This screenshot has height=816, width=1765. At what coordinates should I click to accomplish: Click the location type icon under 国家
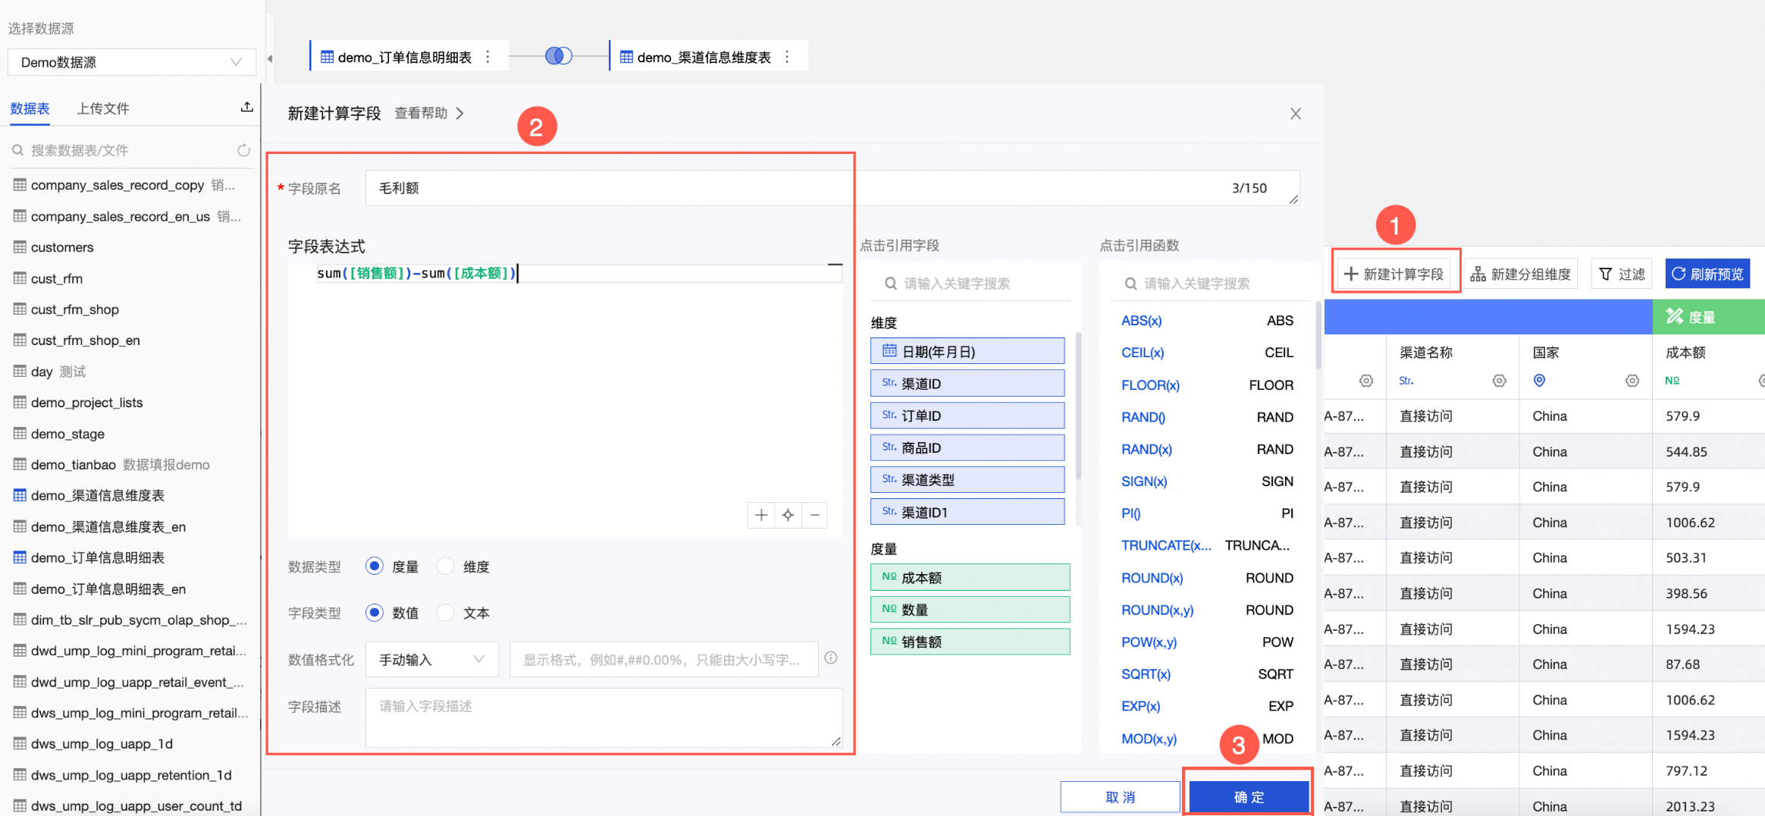coord(1539,381)
